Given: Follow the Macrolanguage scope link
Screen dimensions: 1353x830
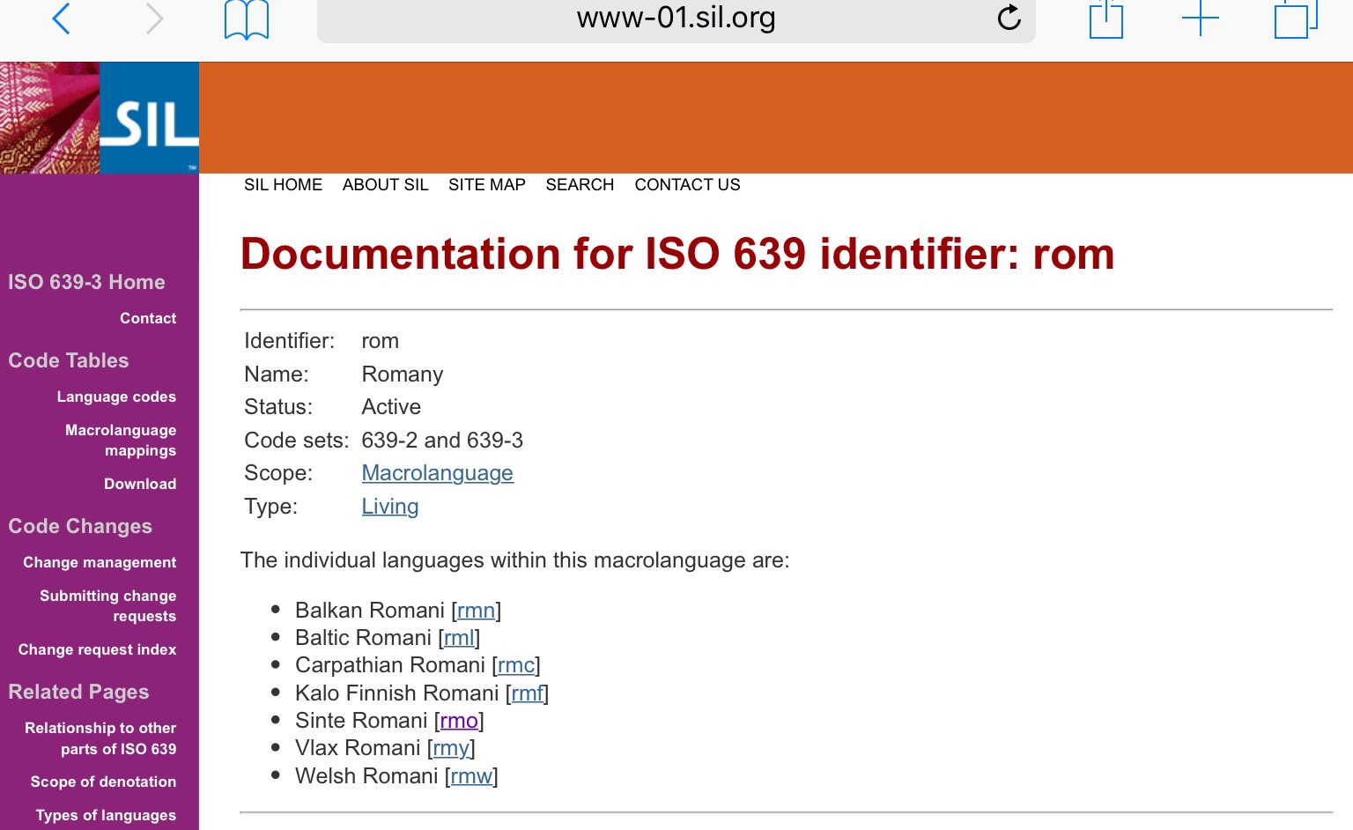Looking at the screenshot, I should click(x=437, y=473).
